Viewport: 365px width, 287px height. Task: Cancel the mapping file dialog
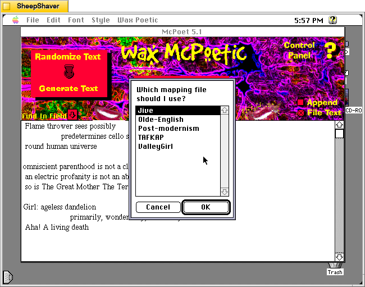pos(158,207)
